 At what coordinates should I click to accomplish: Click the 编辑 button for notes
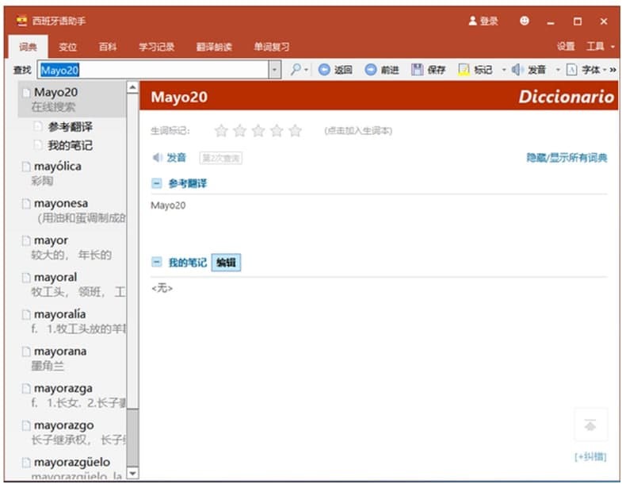pyautogui.click(x=226, y=263)
